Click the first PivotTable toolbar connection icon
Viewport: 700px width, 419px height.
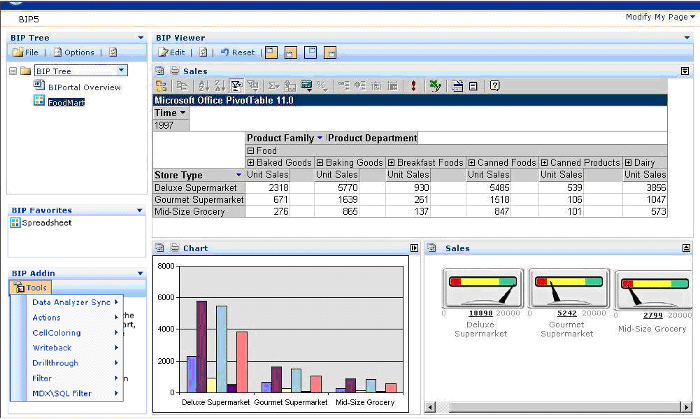[161, 86]
